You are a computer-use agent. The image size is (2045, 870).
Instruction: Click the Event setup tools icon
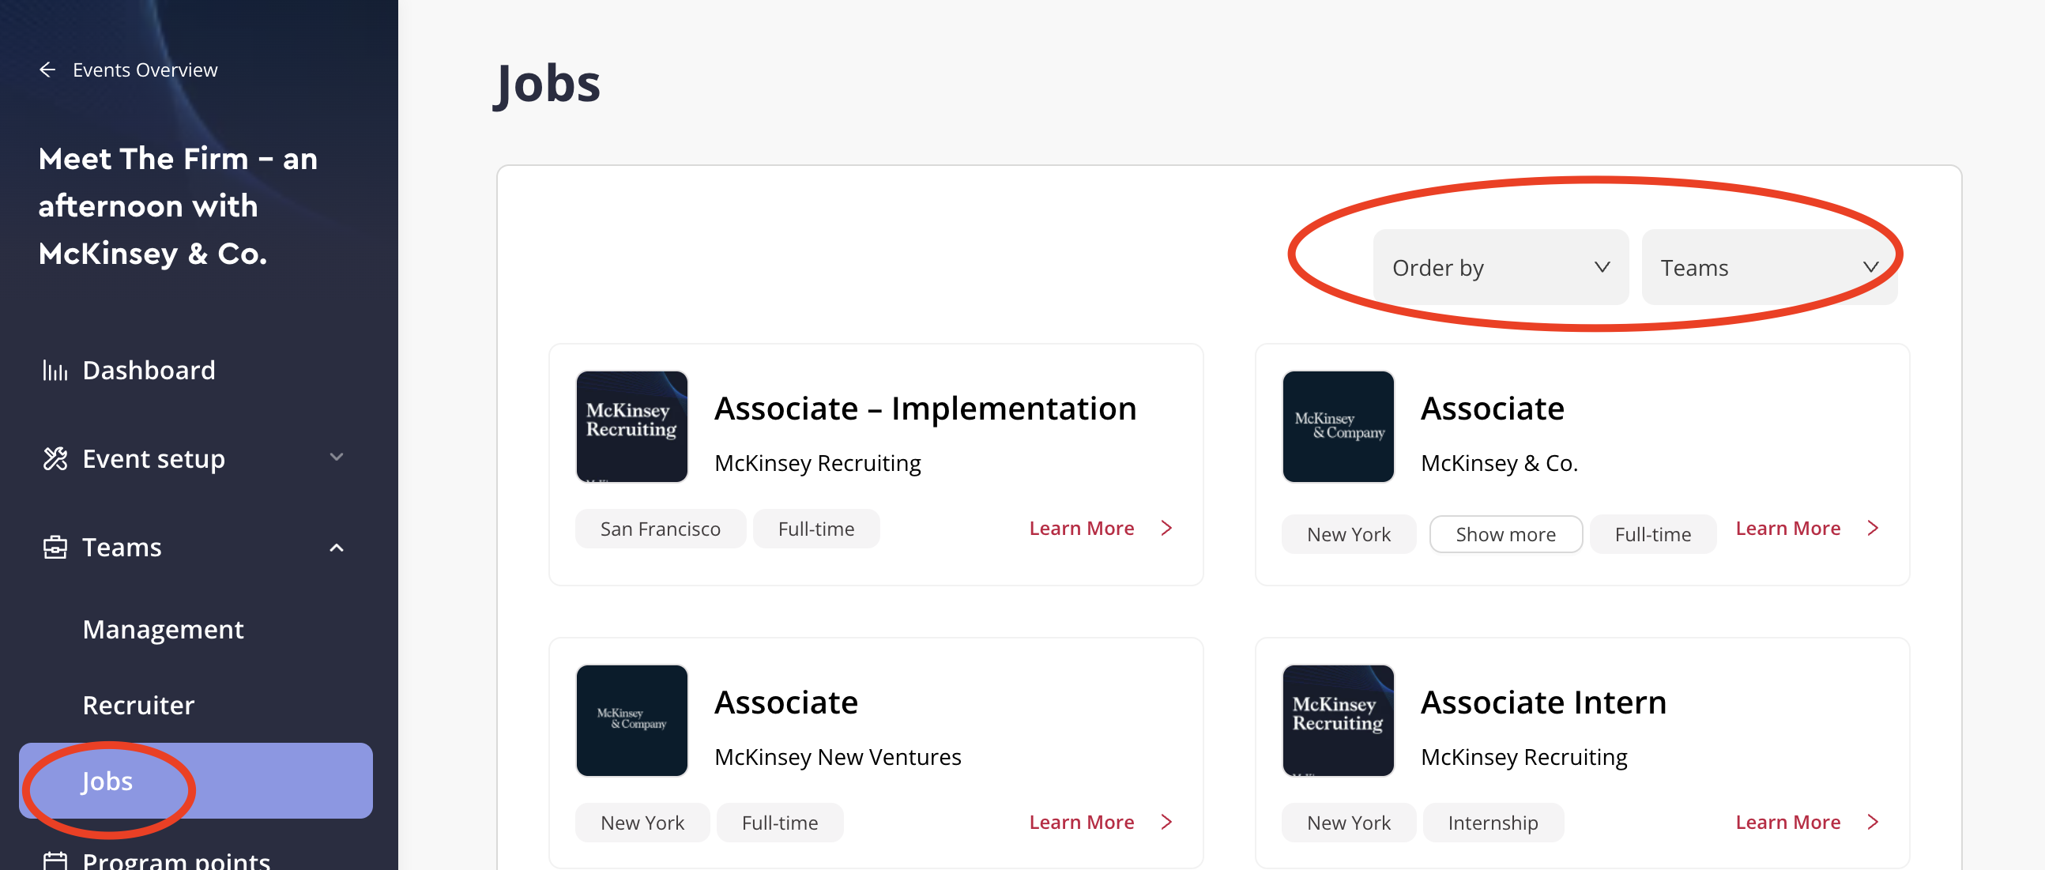[55, 458]
